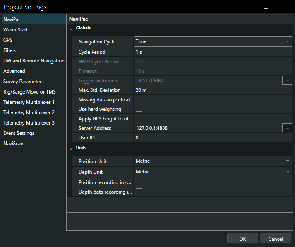Select the Navigation Cycle label
This screenshot has width=295, height=247.
tap(97, 42)
